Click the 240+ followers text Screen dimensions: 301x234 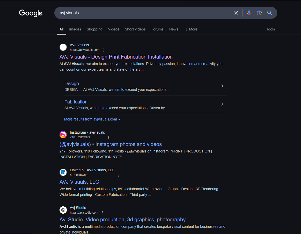coord(80,137)
